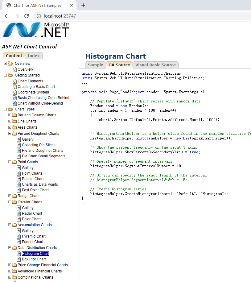Screen dimensions: 251x282
Task: Click the browser back arrow
Action: 7,16
